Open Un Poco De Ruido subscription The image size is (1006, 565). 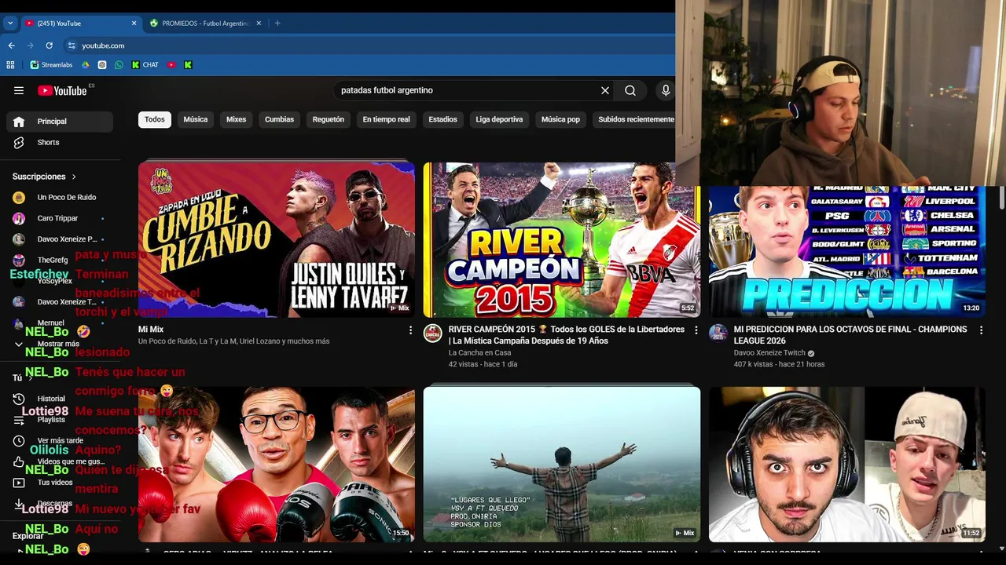(x=60, y=198)
